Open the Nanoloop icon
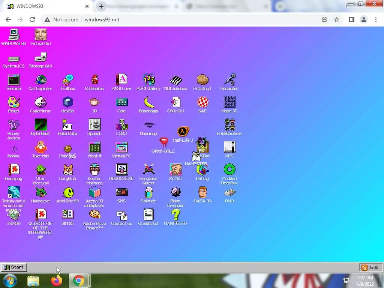Viewport: 384px width, 288px height. click(148, 125)
